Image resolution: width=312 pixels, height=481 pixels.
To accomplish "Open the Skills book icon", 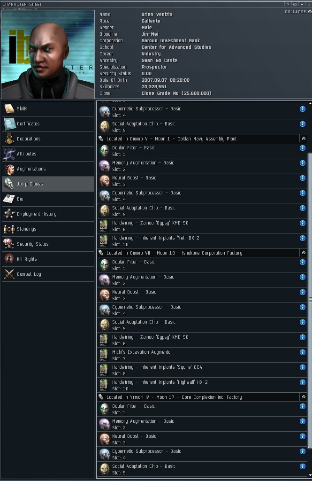I will tap(9, 109).
